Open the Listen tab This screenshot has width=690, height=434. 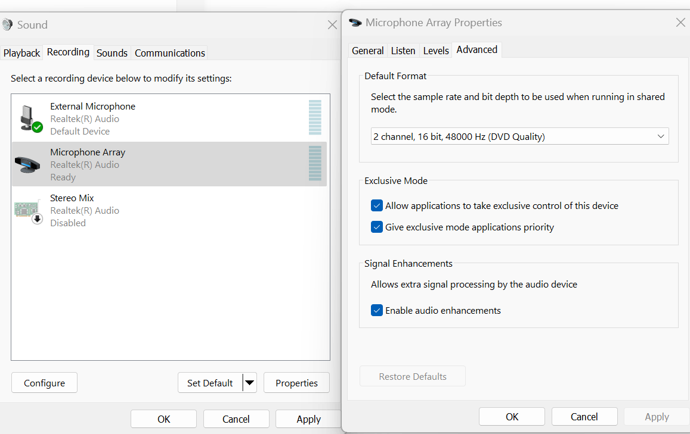tap(403, 51)
